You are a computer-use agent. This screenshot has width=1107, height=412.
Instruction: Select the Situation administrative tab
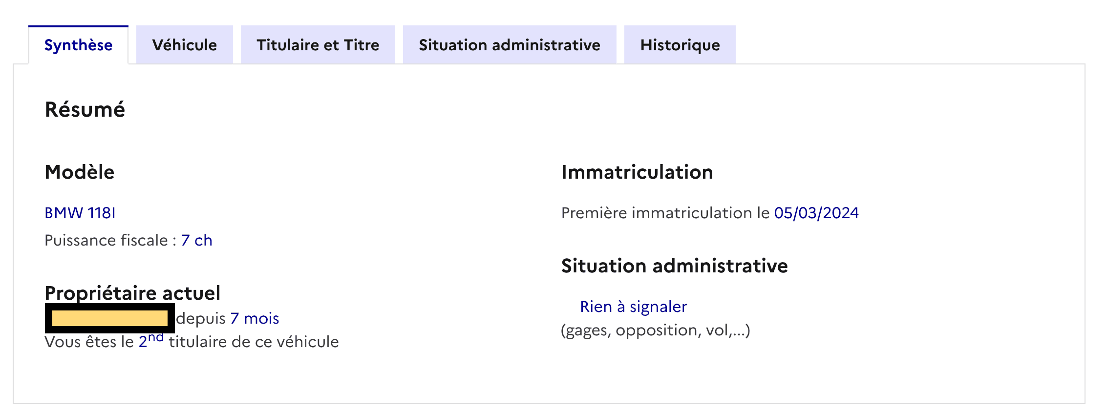510,45
